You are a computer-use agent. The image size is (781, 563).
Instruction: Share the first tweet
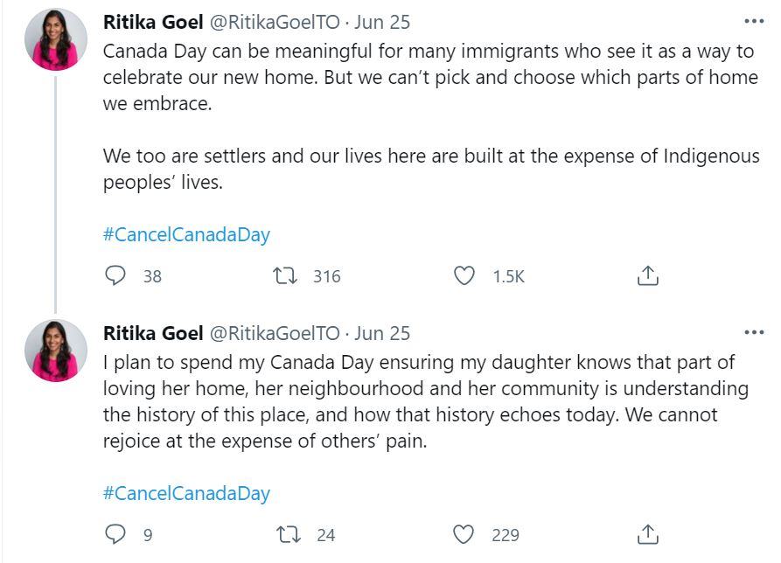point(647,275)
